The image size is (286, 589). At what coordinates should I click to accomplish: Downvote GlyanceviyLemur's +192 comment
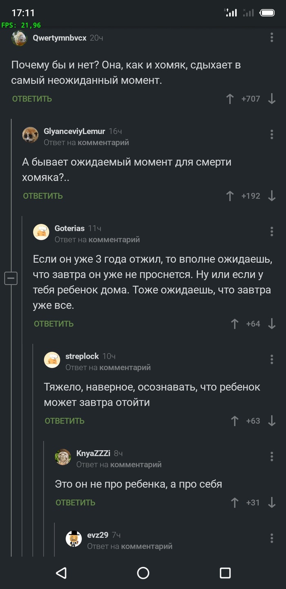click(272, 196)
